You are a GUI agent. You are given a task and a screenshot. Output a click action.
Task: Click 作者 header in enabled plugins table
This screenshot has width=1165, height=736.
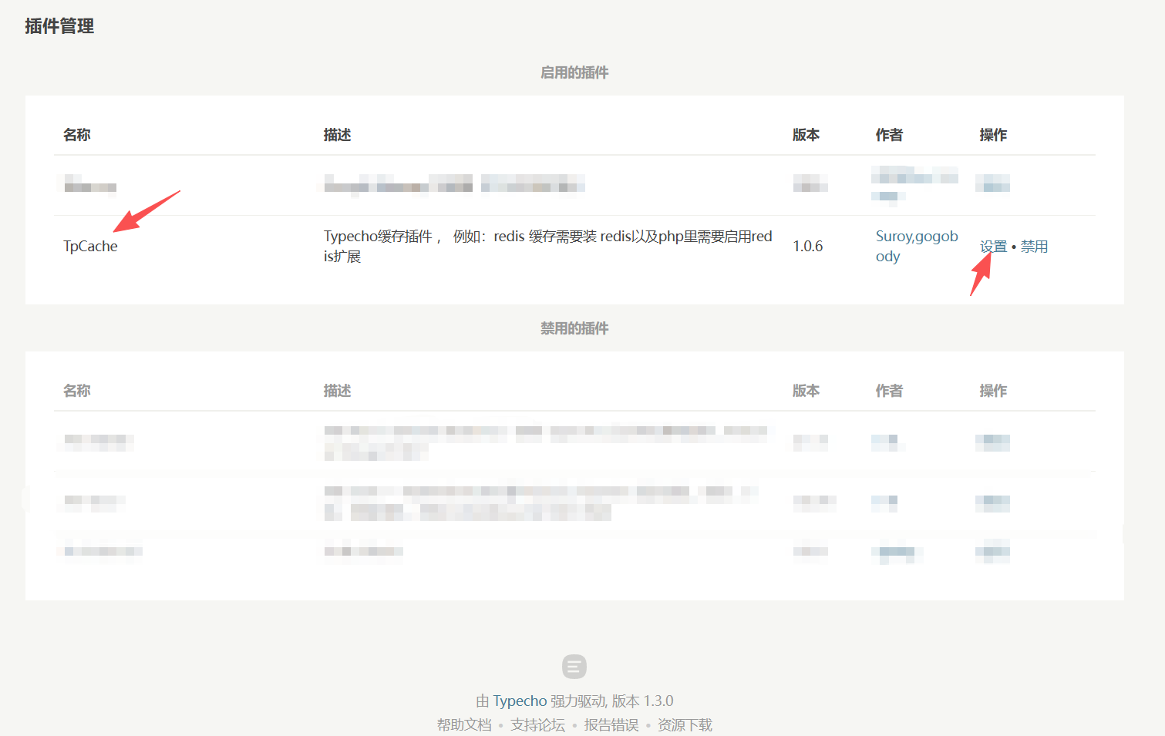890,135
